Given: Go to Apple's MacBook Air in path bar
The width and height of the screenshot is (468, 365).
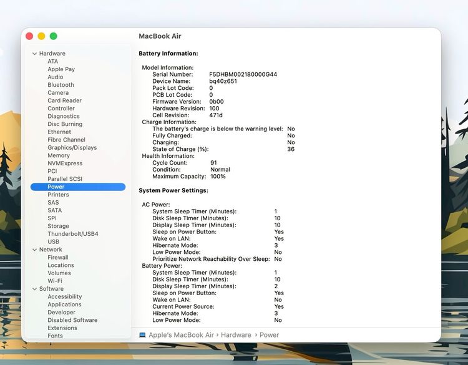Looking at the screenshot, I should pos(181,335).
